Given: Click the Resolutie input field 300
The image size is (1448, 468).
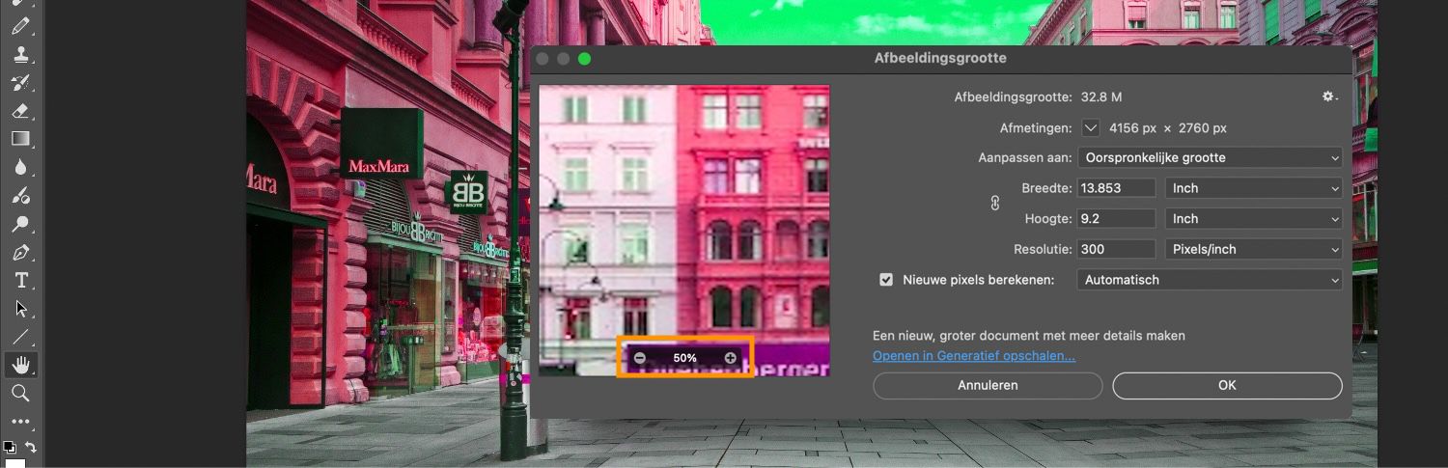Looking at the screenshot, I should coord(1117,249).
